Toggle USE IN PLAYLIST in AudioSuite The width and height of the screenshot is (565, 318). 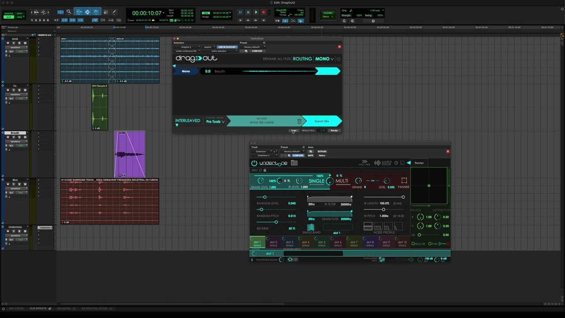227,47
